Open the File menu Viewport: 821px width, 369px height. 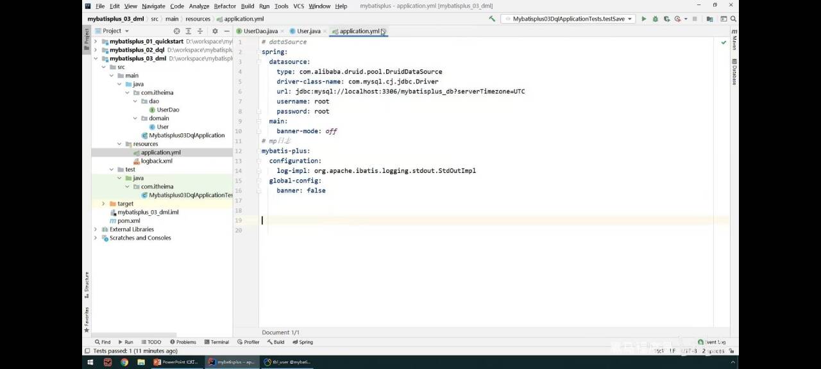pos(100,6)
